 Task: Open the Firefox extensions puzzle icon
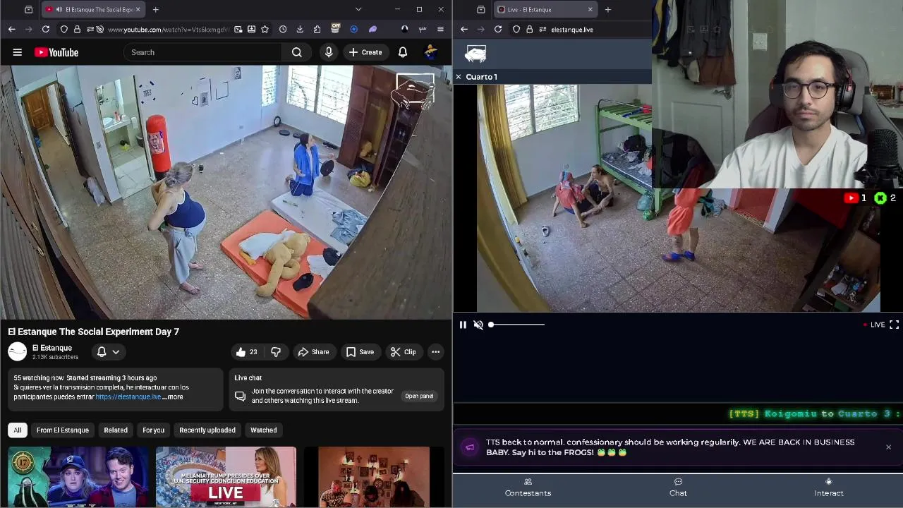click(317, 29)
